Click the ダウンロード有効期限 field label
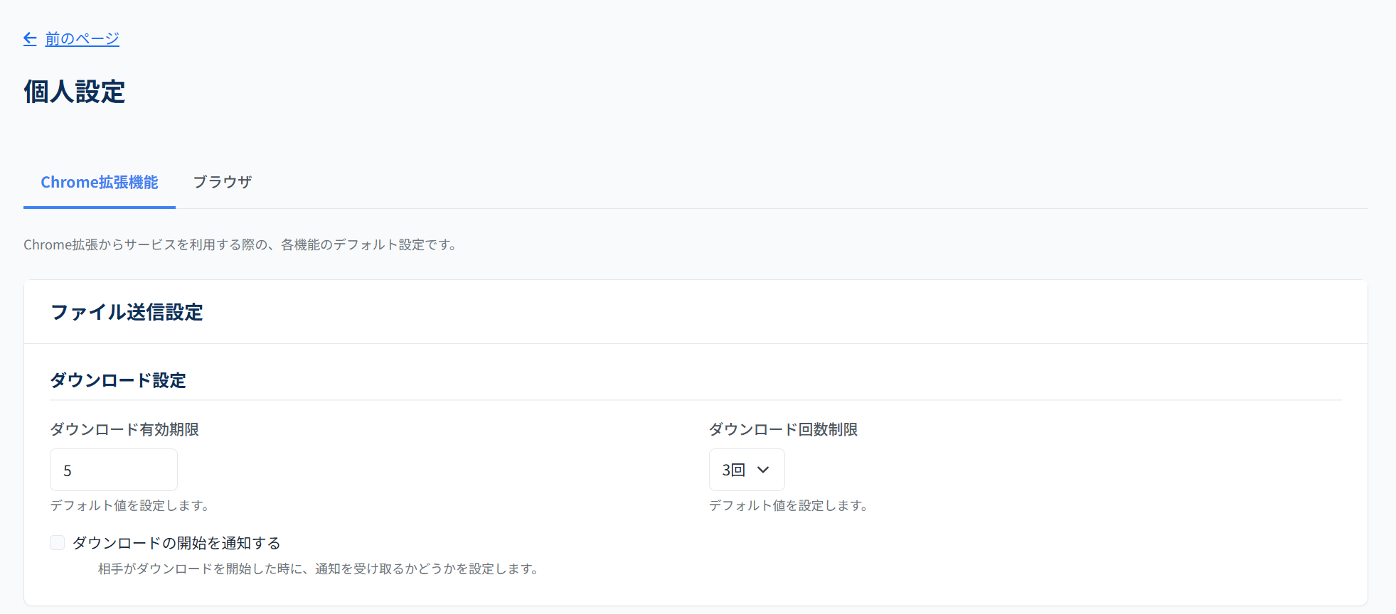The height and width of the screenshot is (614, 1396). tap(124, 430)
